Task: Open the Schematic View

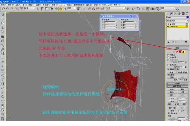Action: pos(148,9)
